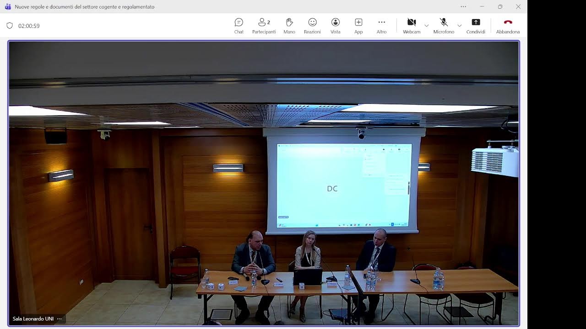Raise hand with the Mano button
Screen dimensions: 586x329
(289, 26)
